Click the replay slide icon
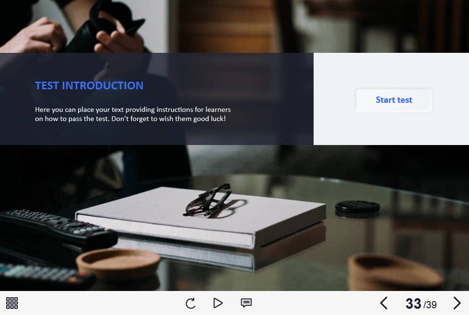 190,303
